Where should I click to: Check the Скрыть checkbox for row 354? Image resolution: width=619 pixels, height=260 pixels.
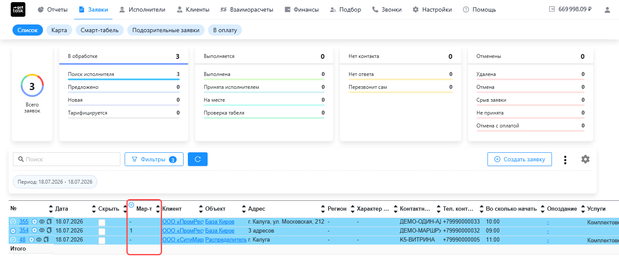(102, 231)
